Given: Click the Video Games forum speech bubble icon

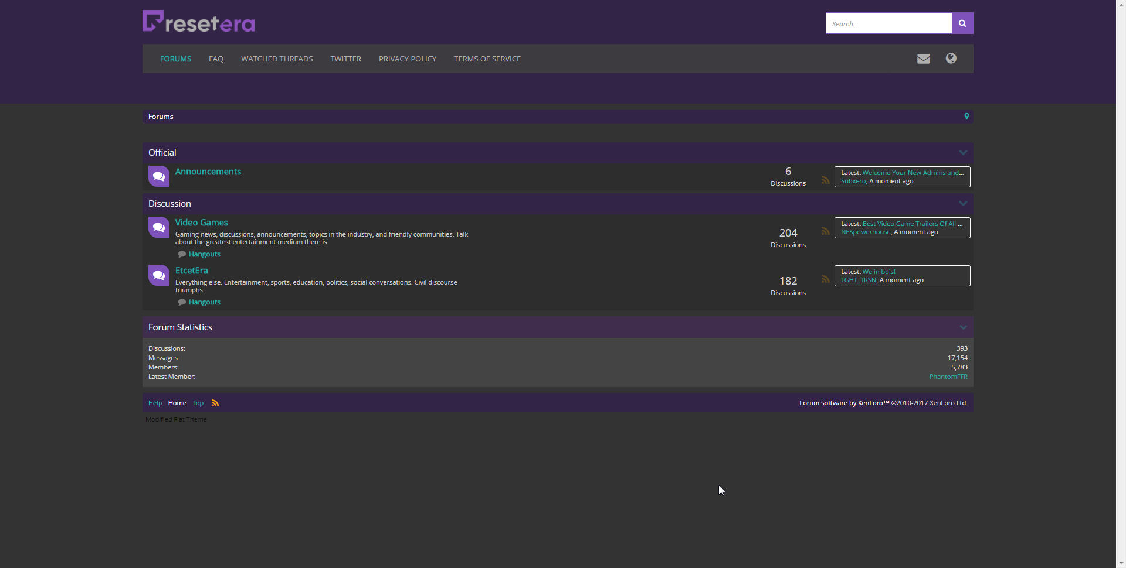Looking at the screenshot, I should pyautogui.click(x=158, y=227).
